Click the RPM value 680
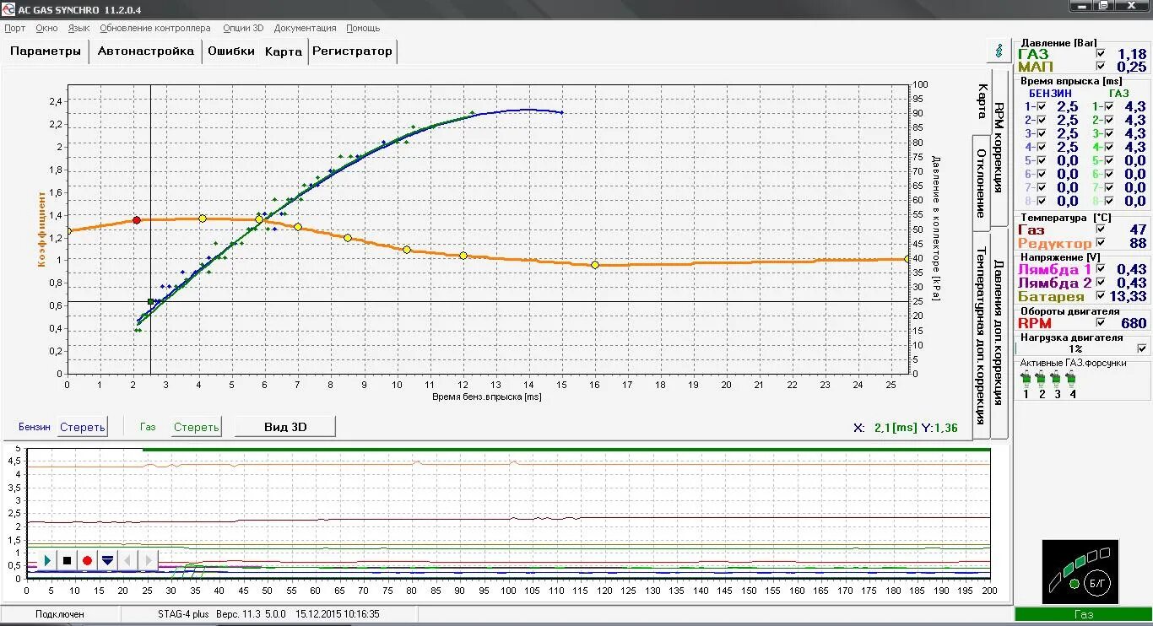Viewport: 1153px width, 626px height. [1134, 323]
